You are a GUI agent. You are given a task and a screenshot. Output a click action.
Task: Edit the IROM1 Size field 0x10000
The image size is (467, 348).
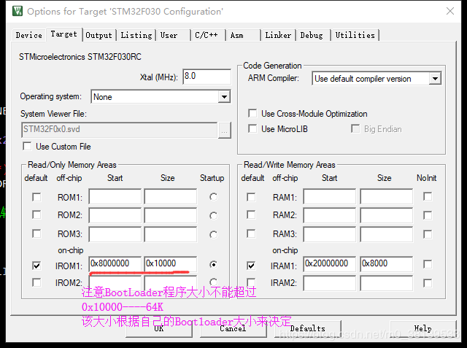click(171, 264)
